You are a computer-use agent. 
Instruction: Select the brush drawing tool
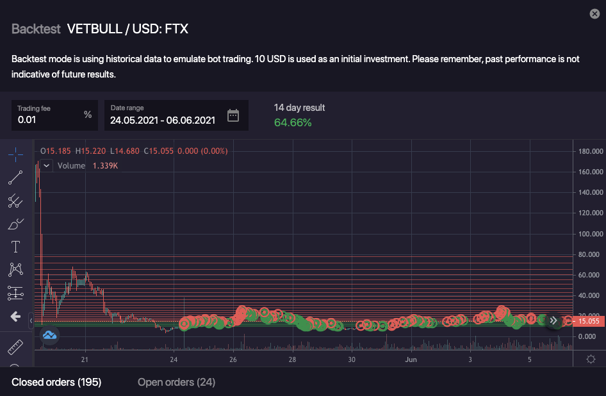(15, 224)
